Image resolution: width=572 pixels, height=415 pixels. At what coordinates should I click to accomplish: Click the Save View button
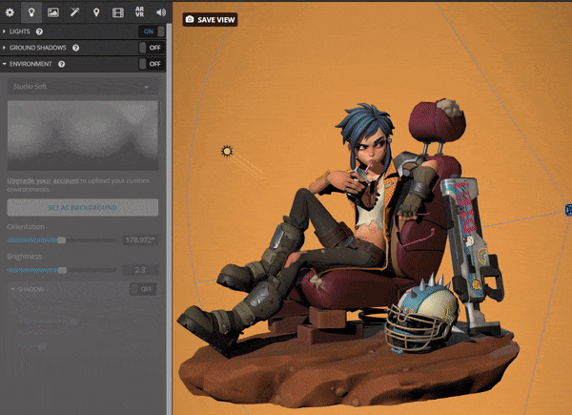(210, 19)
